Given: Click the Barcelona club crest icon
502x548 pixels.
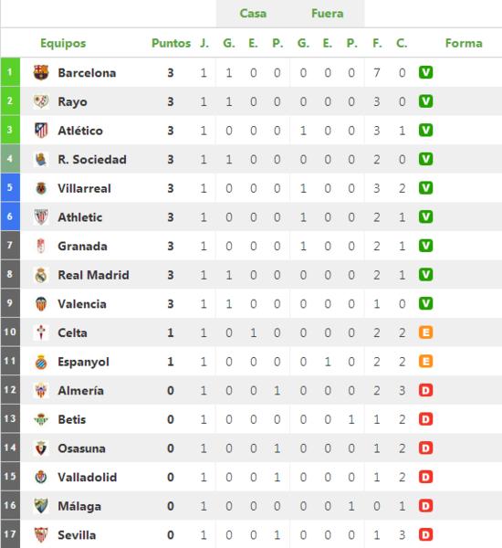Looking at the screenshot, I should point(41,72).
